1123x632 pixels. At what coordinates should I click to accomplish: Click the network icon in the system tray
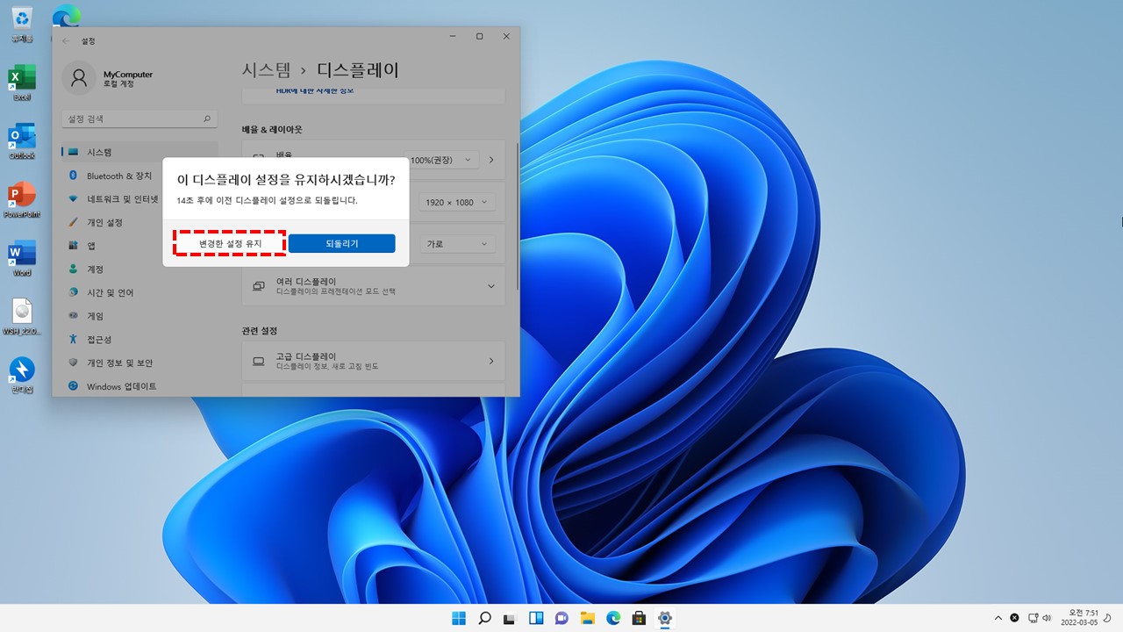click(x=1034, y=618)
